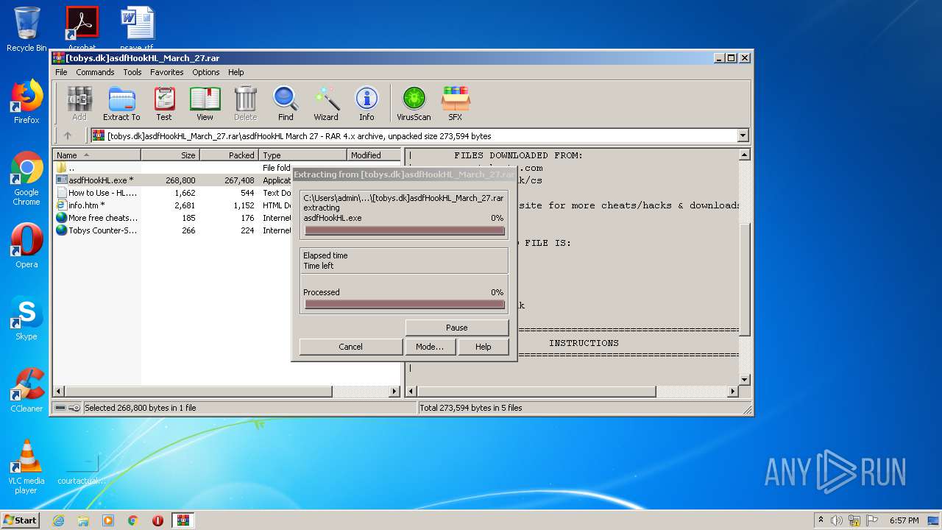
Task: Sort file list by Name column
Action: coord(96,155)
